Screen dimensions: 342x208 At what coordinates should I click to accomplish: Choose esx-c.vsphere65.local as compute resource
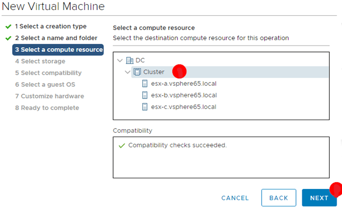click(x=183, y=106)
